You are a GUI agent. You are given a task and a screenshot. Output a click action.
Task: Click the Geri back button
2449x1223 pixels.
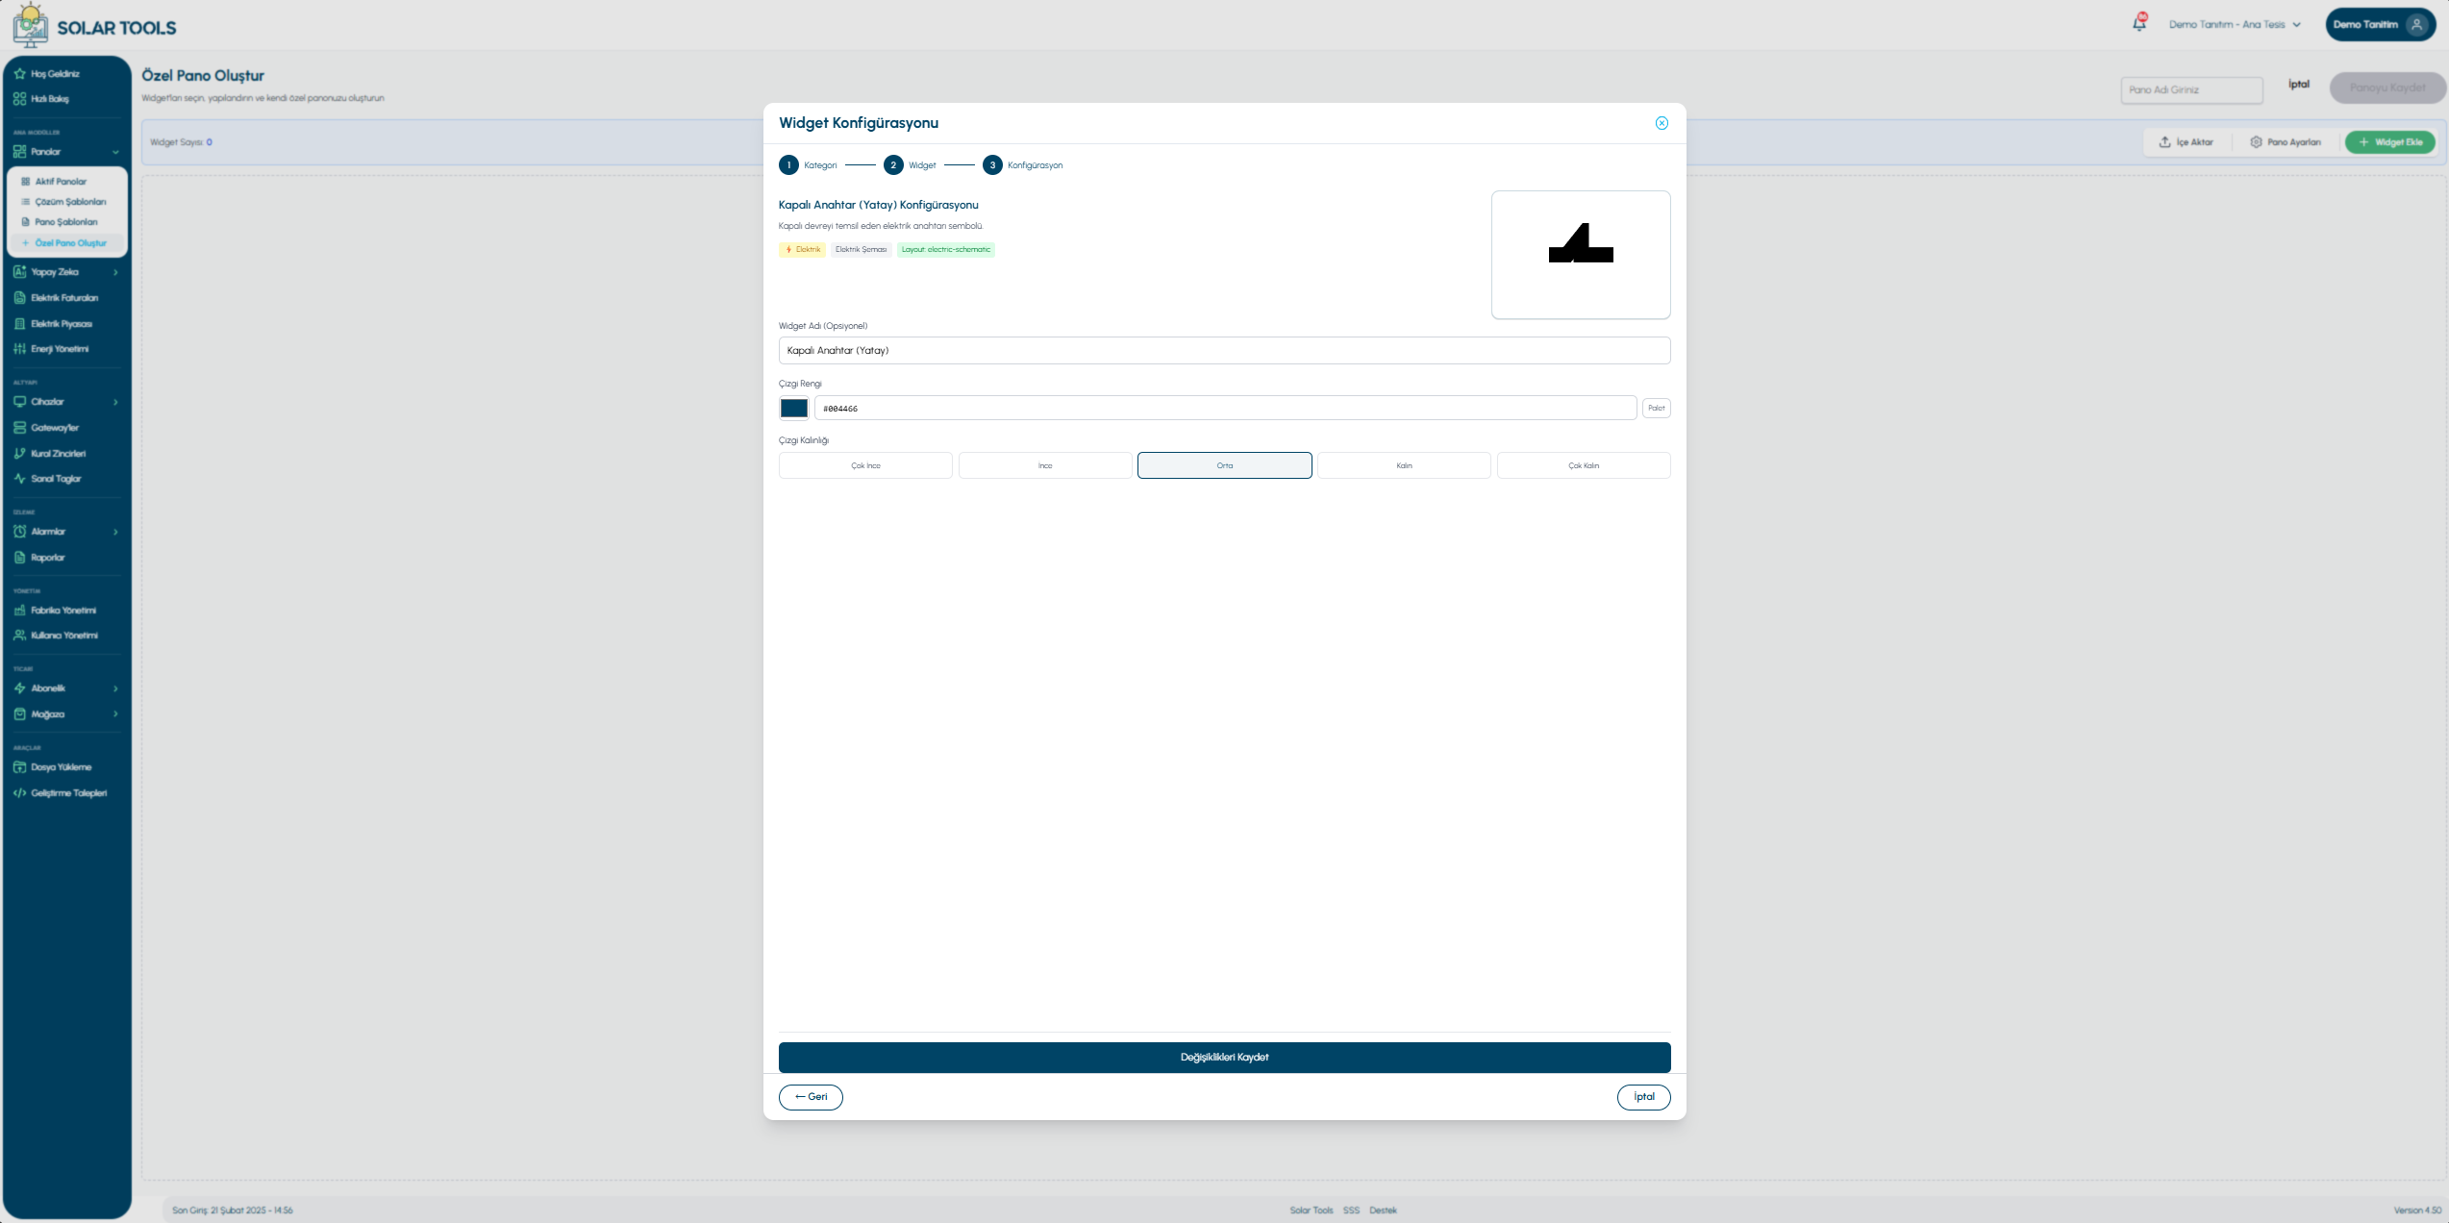click(811, 1097)
